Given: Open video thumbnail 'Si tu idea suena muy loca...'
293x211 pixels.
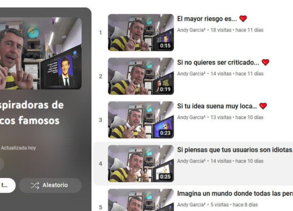Looking at the screenshot, I should coord(141,120).
